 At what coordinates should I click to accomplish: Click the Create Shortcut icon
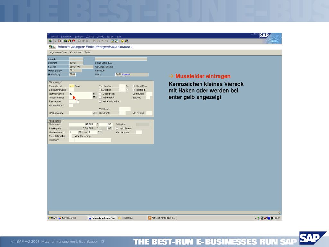[116, 41]
